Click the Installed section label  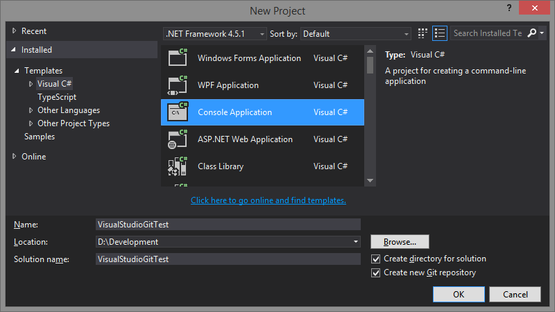pyautogui.click(x=37, y=50)
